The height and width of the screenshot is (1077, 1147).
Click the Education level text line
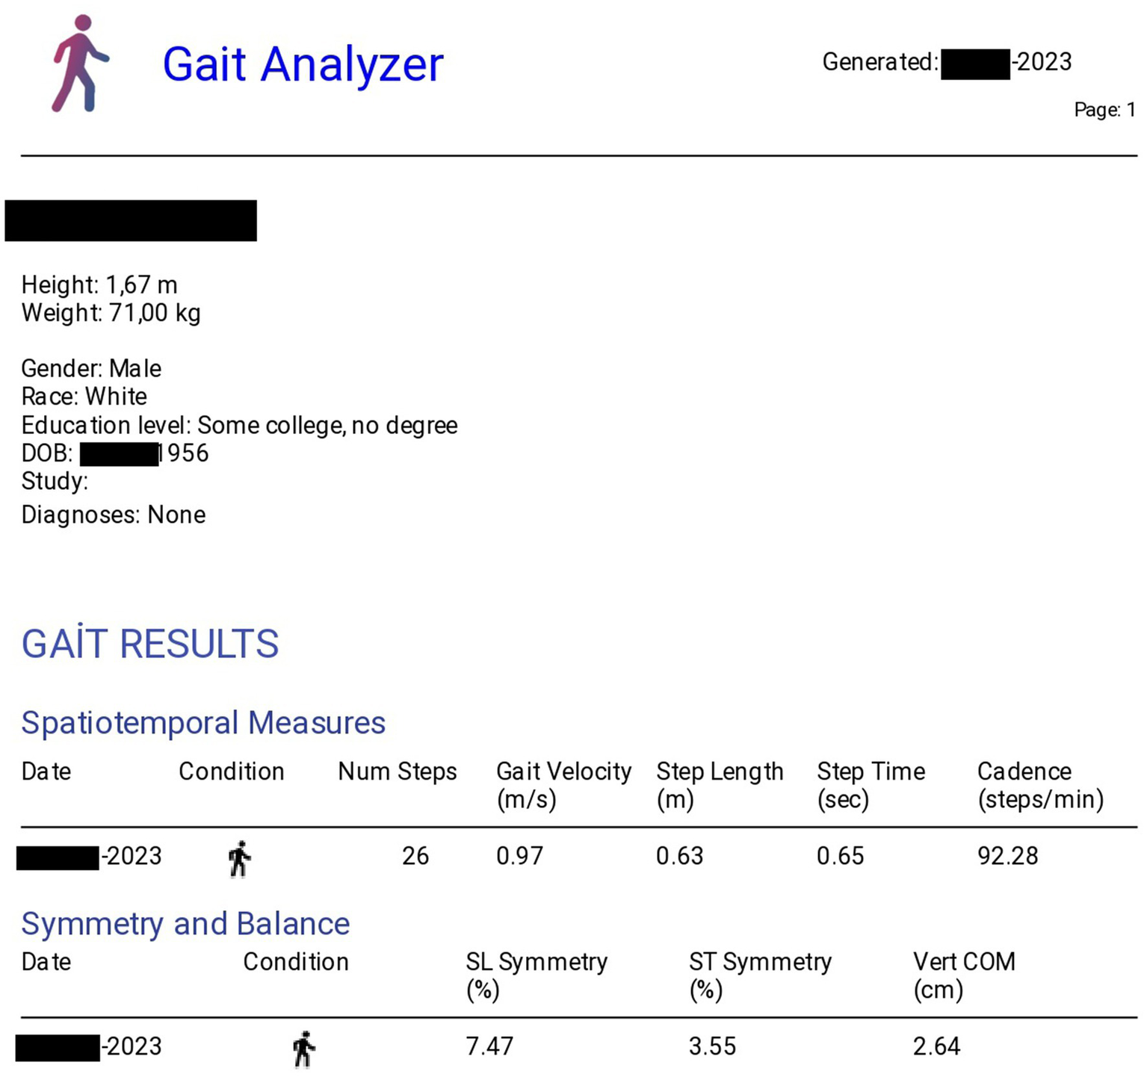(x=239, y=426)
